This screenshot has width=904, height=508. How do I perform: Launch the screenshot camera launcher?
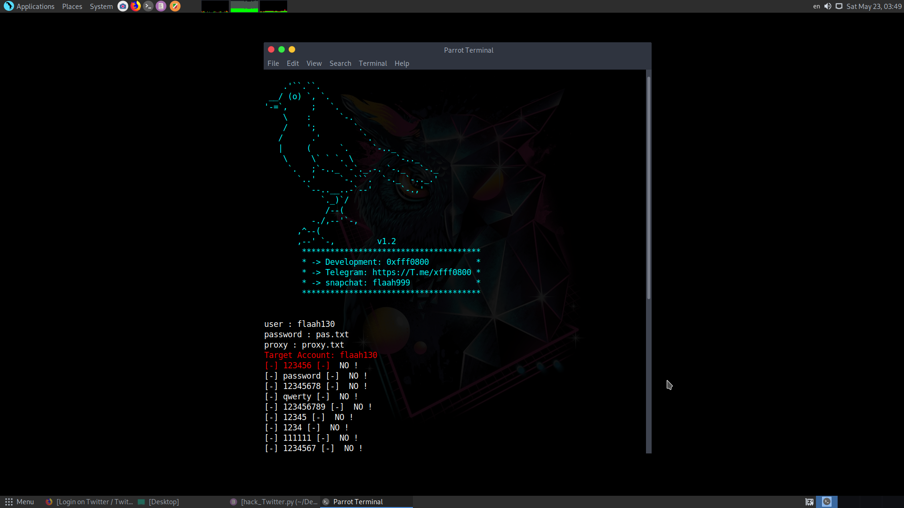pos(122,6)
